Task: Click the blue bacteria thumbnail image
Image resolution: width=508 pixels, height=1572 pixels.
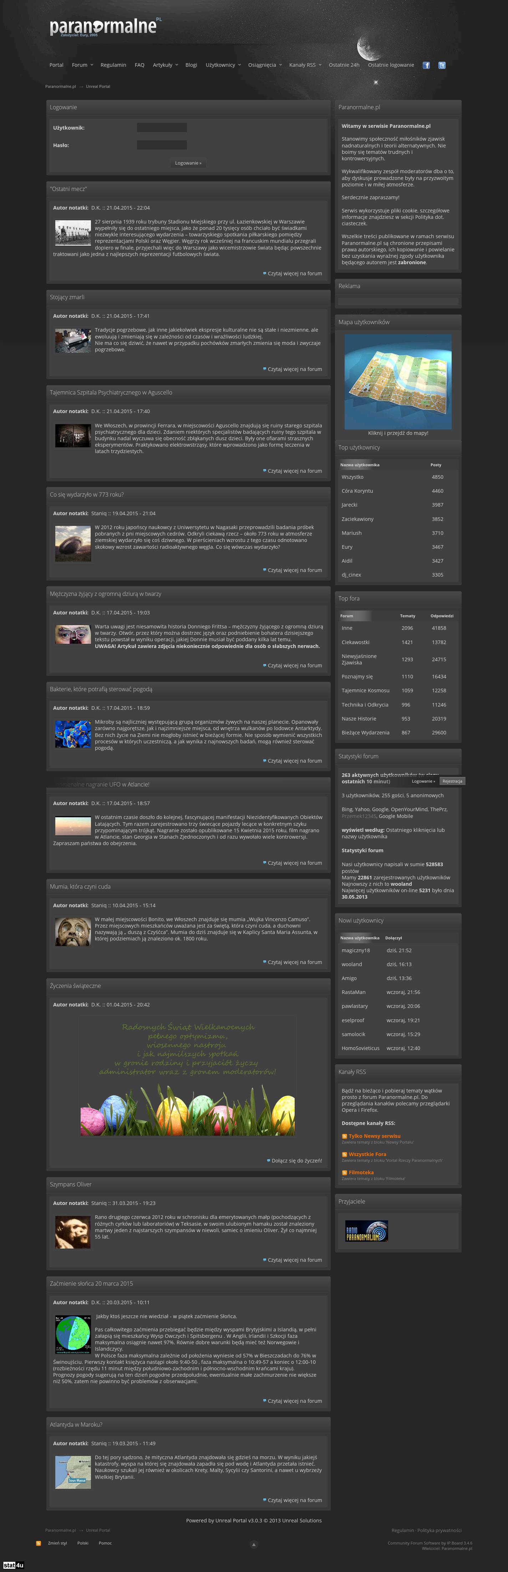Action: 73,734
